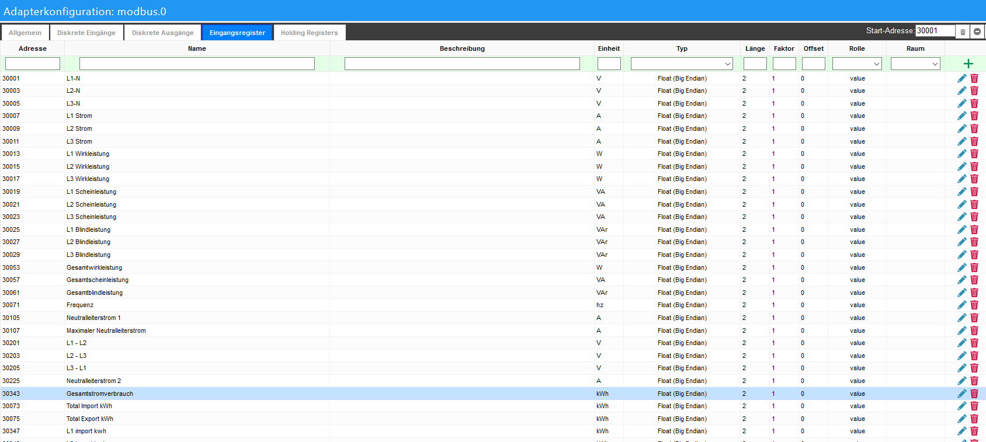Select the Gesamtblindleistung name cell
The width and height of the screenshot is (986, 442).
95,293
